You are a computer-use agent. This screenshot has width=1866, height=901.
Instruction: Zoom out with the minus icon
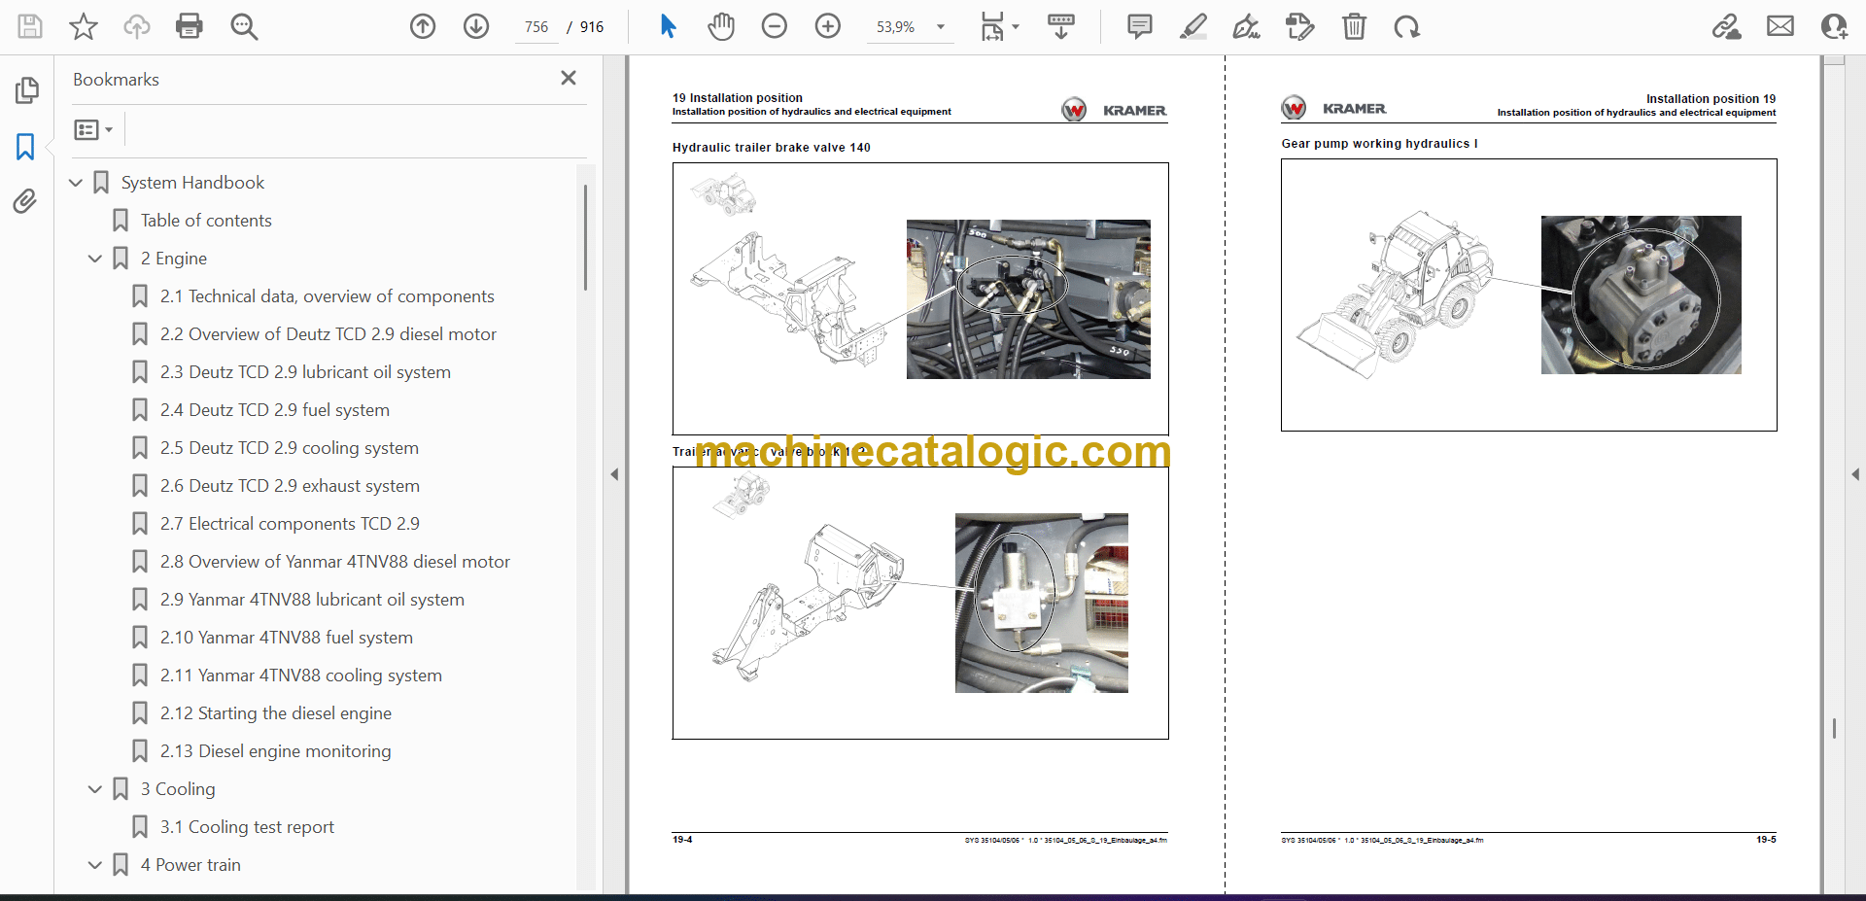[x=775, y=26]
